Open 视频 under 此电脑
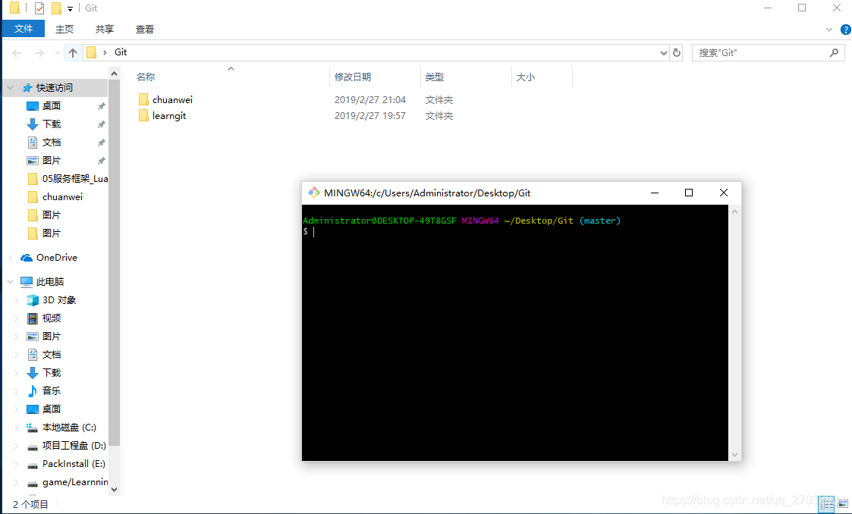Viewport: 852px width, 514px height. 52,318
